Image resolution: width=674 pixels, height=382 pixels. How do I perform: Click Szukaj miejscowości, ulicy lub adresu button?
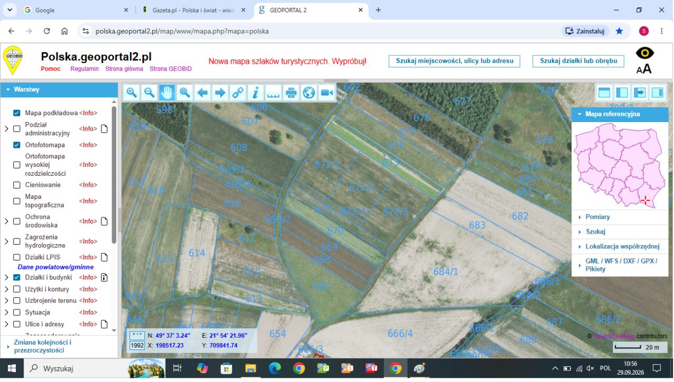pos(454,61)
